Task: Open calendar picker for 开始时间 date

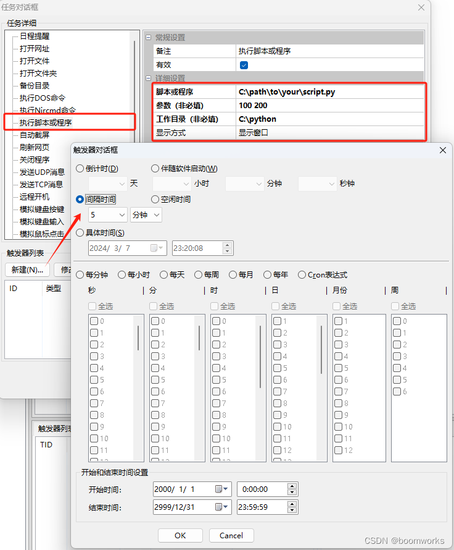Action: click(x=221, y=489)
